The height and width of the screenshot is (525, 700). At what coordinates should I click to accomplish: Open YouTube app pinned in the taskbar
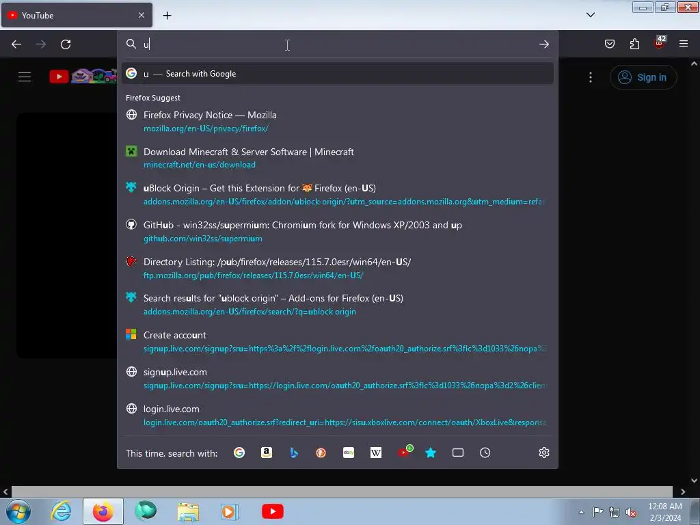273,511
